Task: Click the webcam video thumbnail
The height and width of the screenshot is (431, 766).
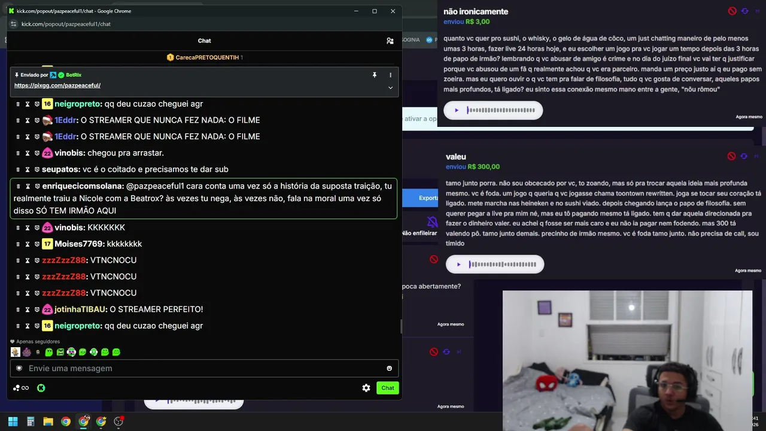Action: (x=627, y=360)
